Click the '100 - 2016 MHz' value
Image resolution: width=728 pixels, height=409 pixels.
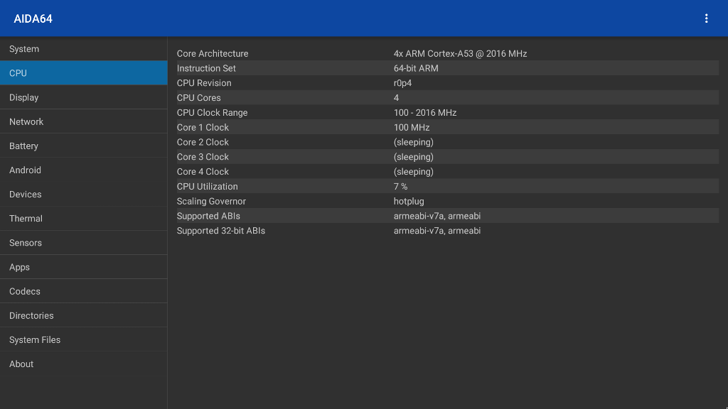pyautogui.click(x=425, y=113)
